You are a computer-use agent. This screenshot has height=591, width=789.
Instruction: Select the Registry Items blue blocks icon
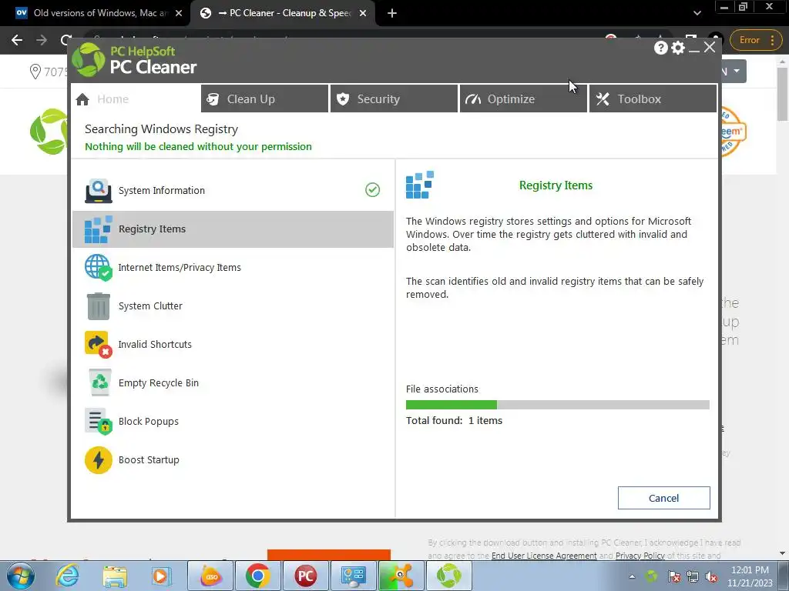98,229
